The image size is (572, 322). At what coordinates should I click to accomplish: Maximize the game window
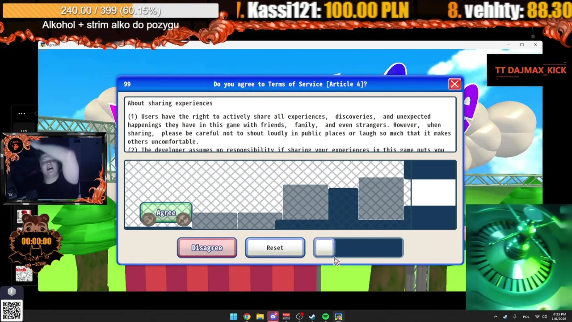(522, 45)
